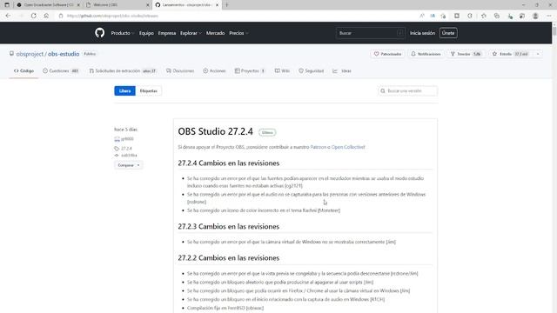Open the Solicitudes de extracción tab
Viewport: 557px width, 313px height.
coord(123,71)
